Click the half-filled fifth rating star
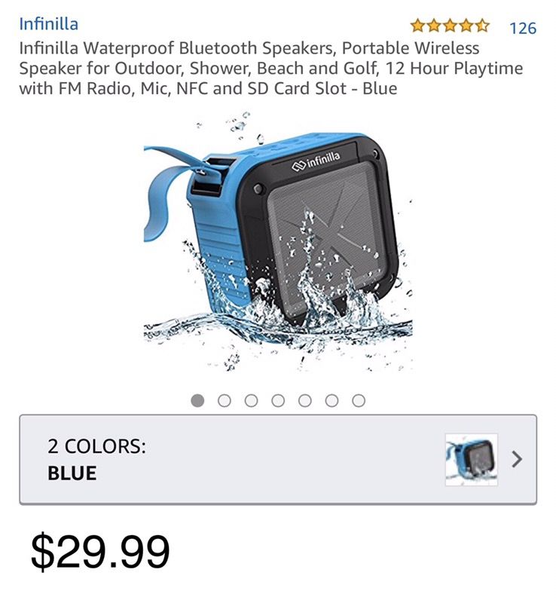The image size is (556, 603). 481,26
